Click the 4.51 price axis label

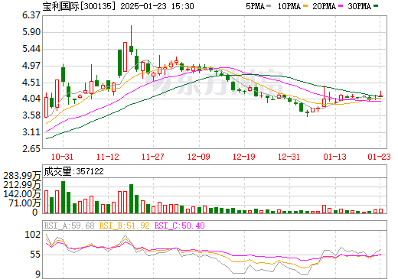(31, 83)
